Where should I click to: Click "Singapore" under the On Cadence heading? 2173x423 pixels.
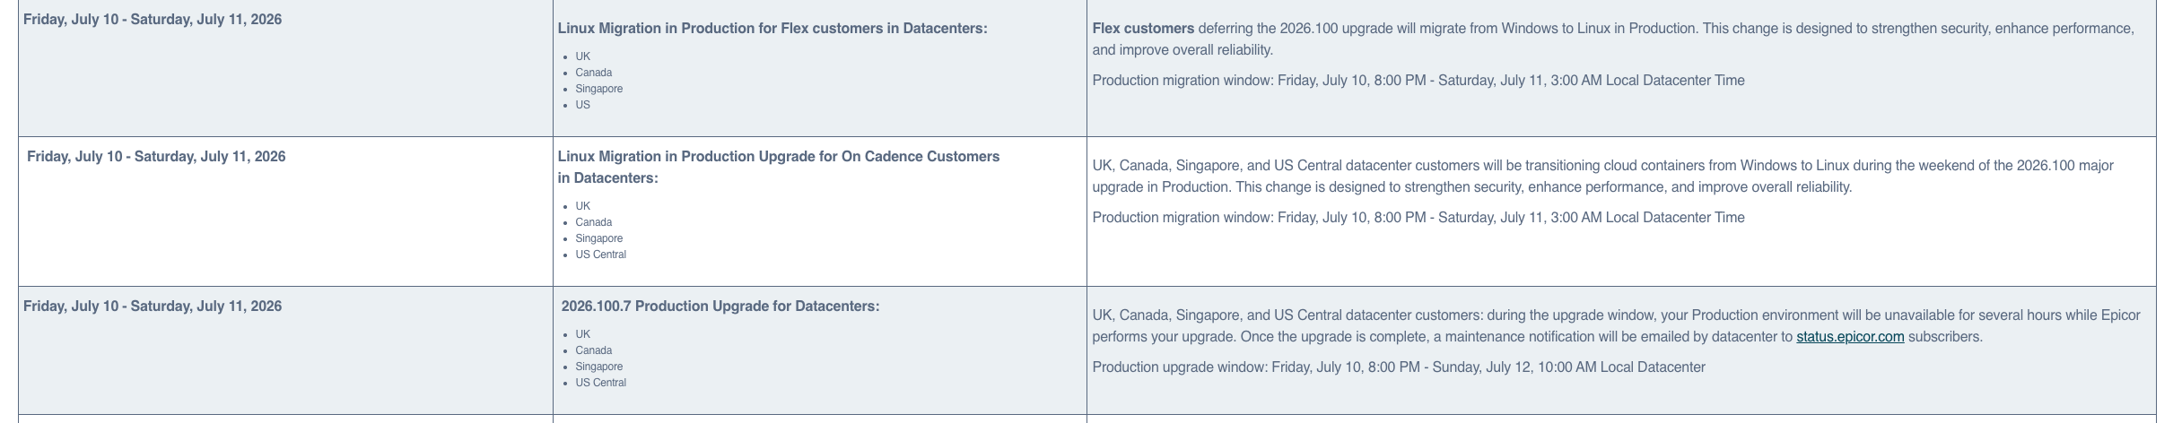[x=598, y=238]
